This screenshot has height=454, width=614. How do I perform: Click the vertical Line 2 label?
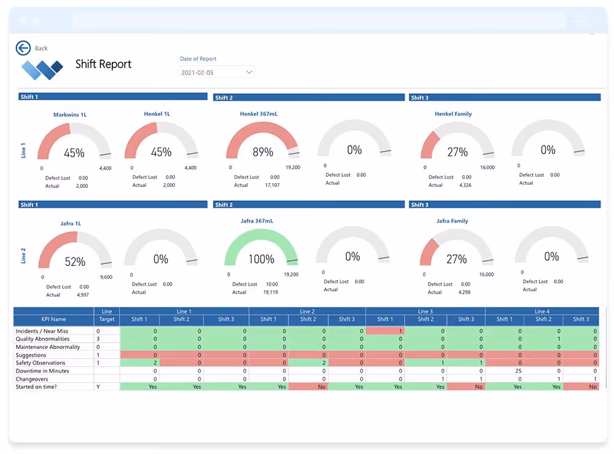point(23,256)
